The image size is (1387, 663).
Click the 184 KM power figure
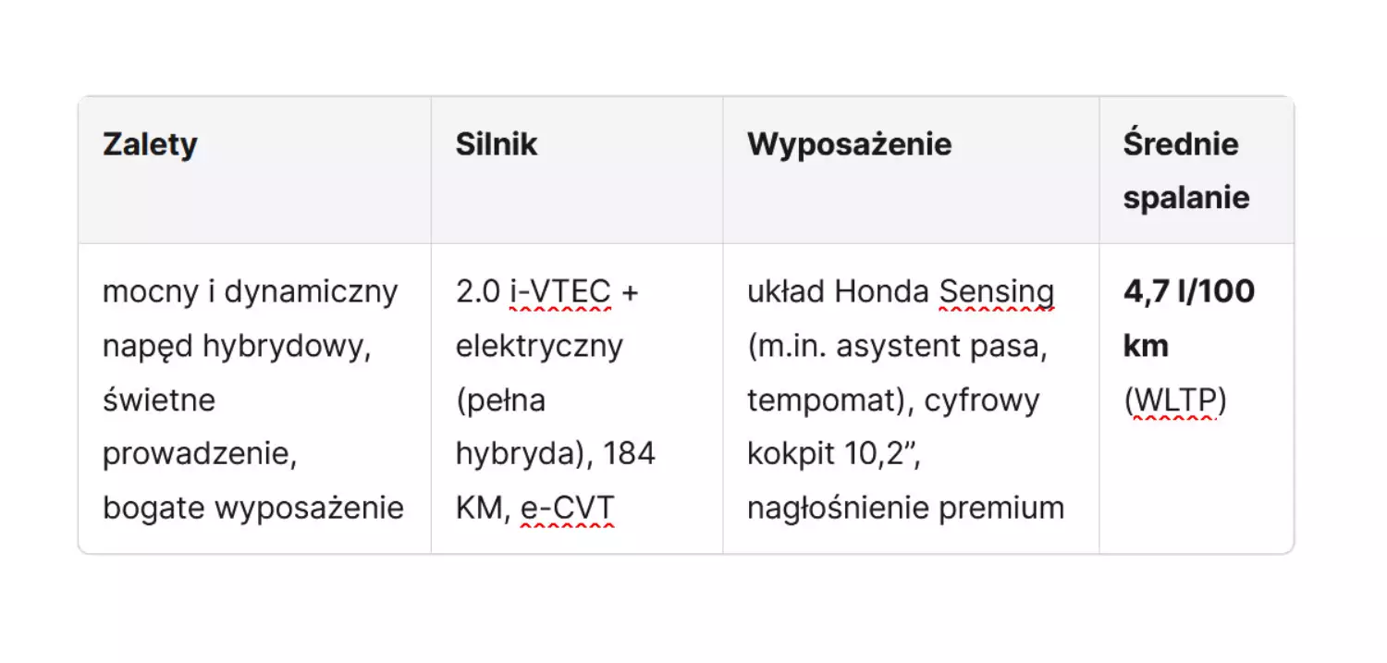(555, 481)
